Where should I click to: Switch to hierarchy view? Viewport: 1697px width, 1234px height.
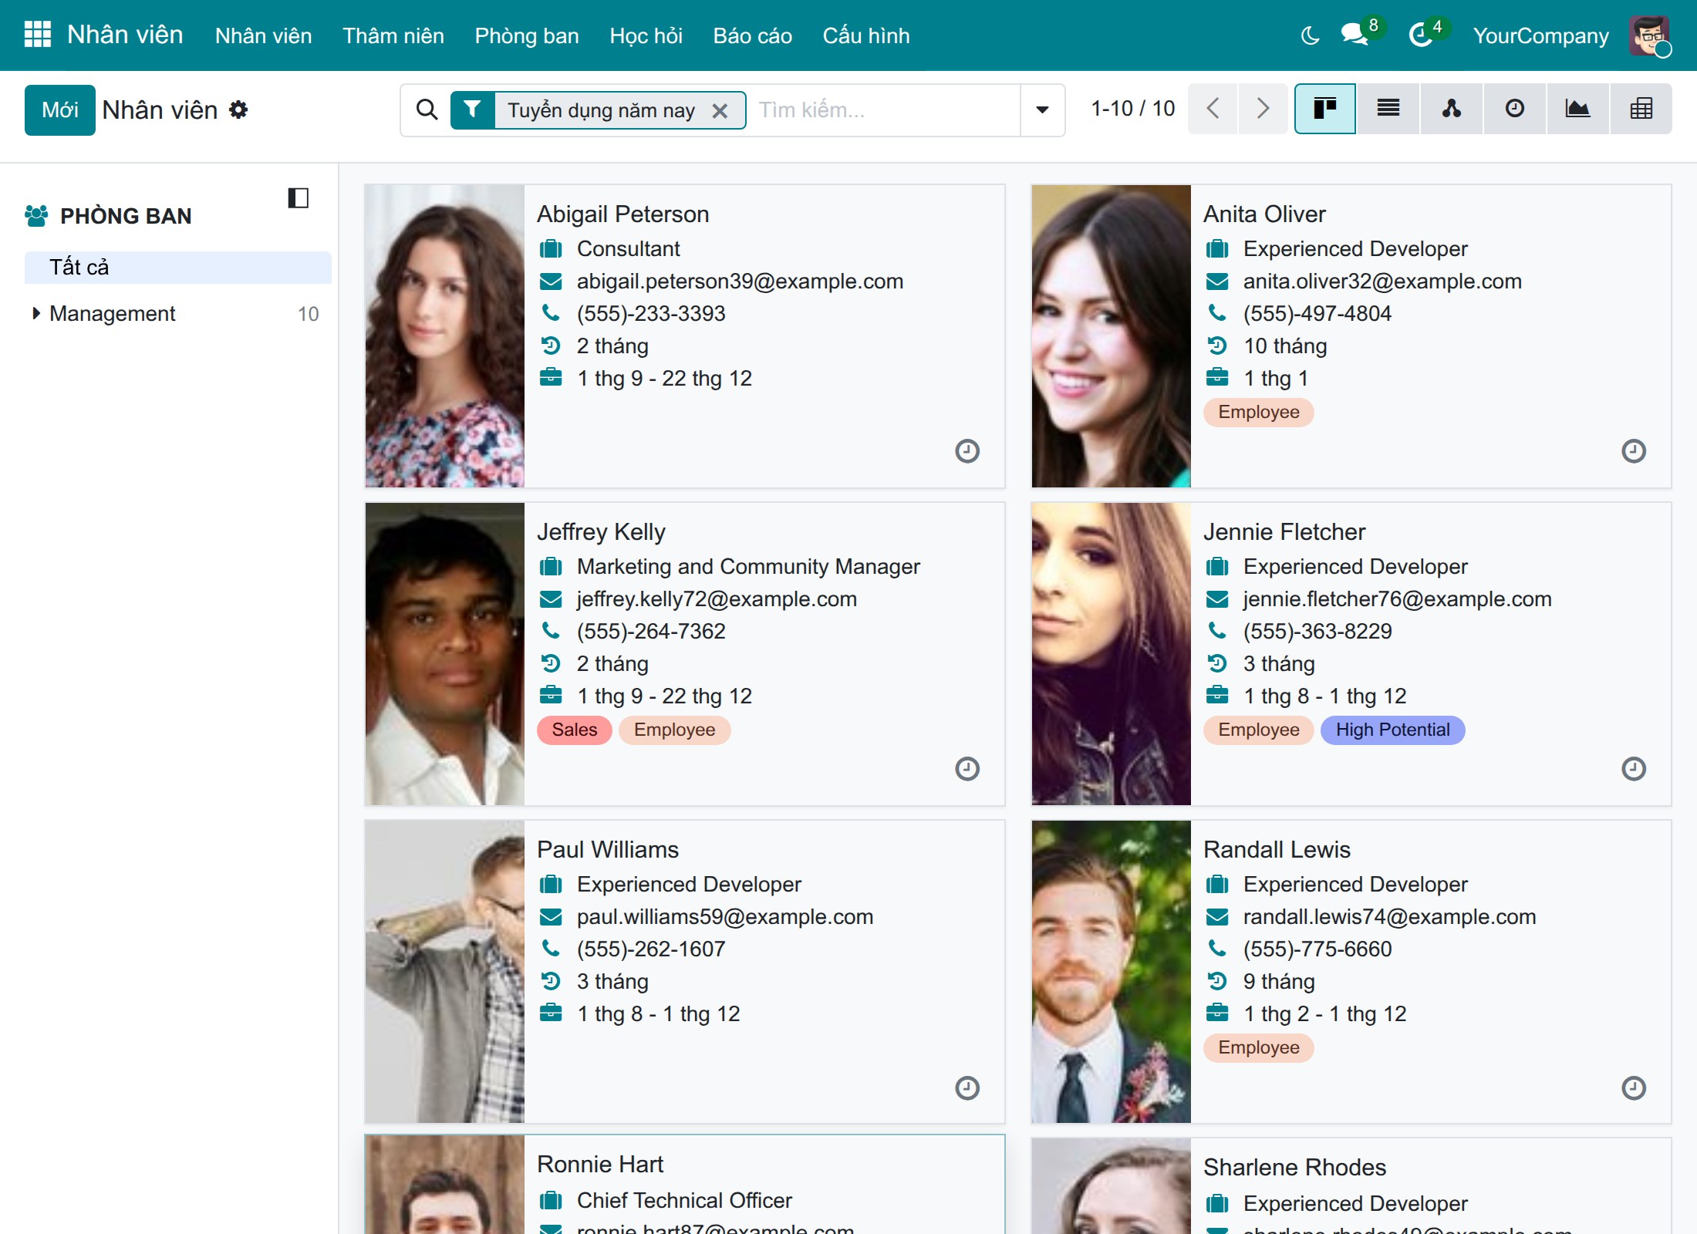(x=1452, y=109)
